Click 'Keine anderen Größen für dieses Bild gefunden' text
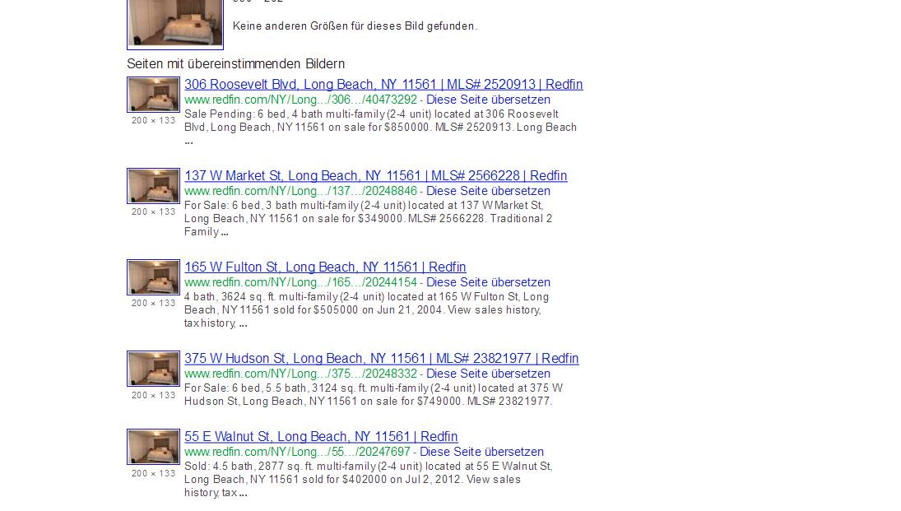901x511 pixels. click(x=355, y=26)
